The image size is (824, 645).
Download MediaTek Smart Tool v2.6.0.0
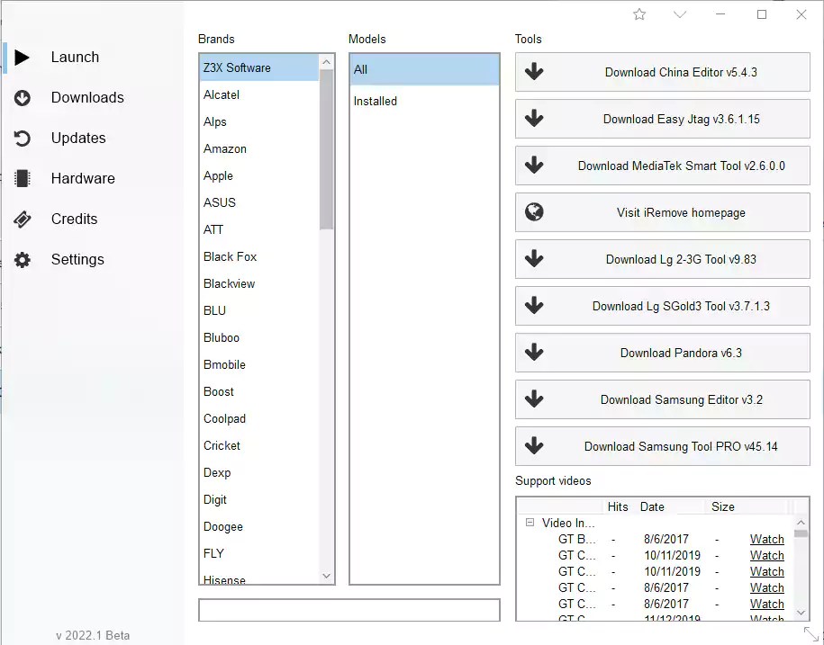point(662,166)
